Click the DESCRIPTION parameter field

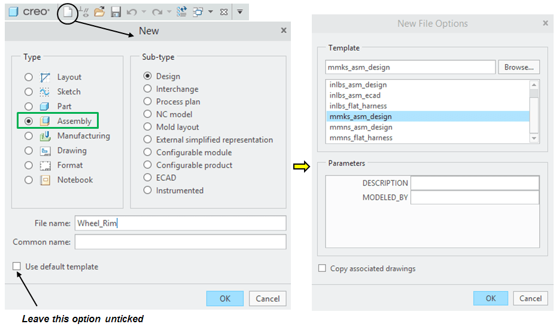click(x=475, y=183)
